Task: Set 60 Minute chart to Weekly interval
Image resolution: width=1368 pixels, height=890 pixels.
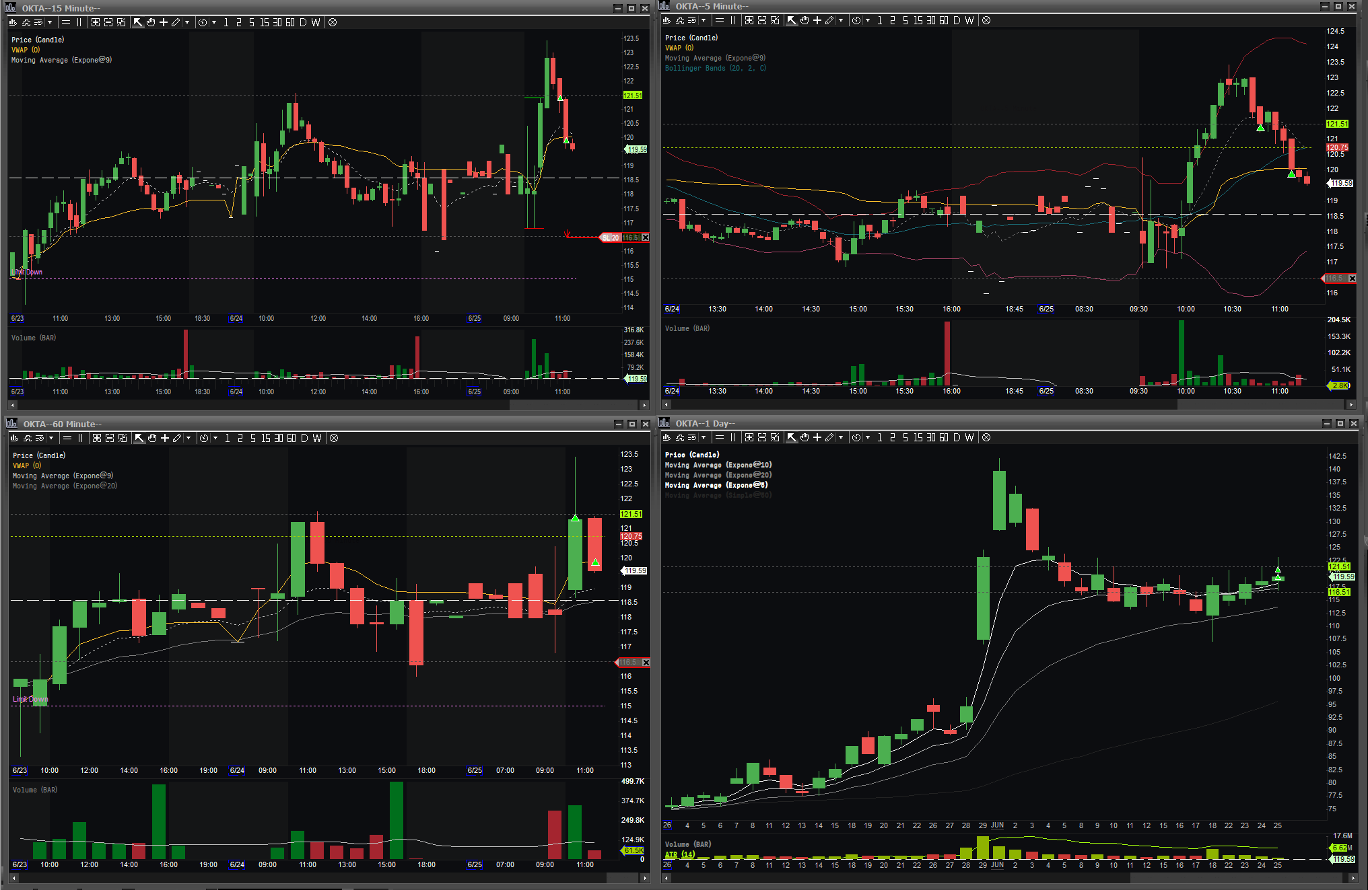Action: tap(317, 438)
